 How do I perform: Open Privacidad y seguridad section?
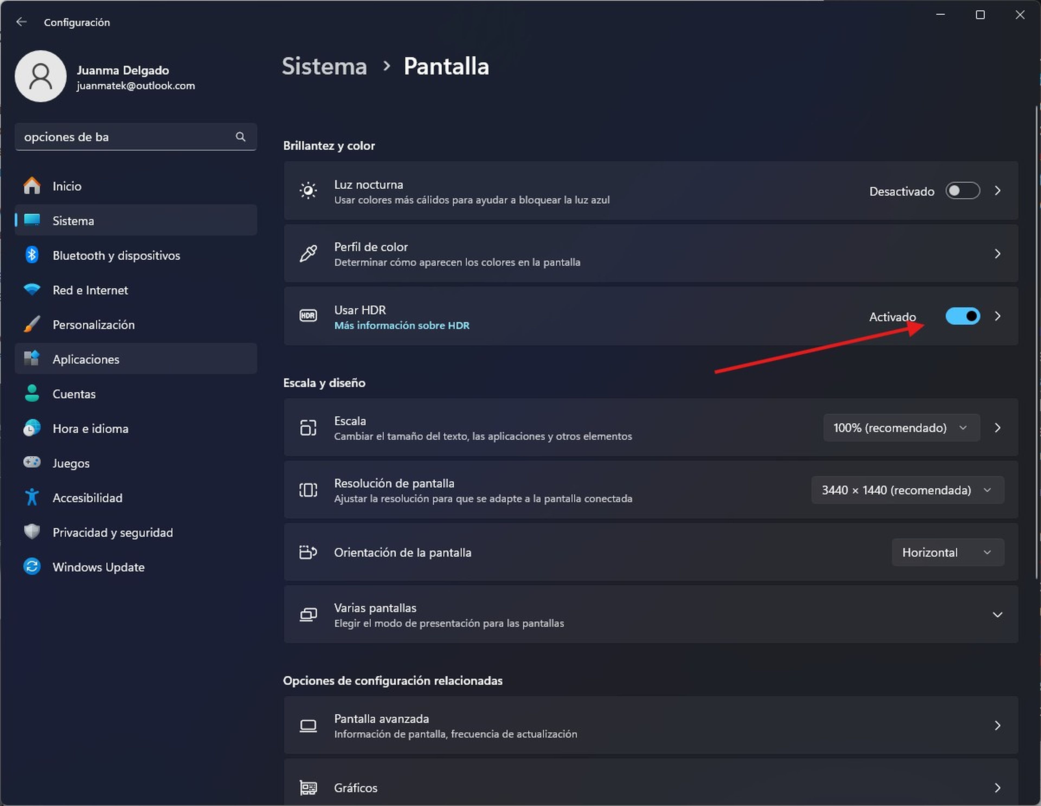pos(136,532)
